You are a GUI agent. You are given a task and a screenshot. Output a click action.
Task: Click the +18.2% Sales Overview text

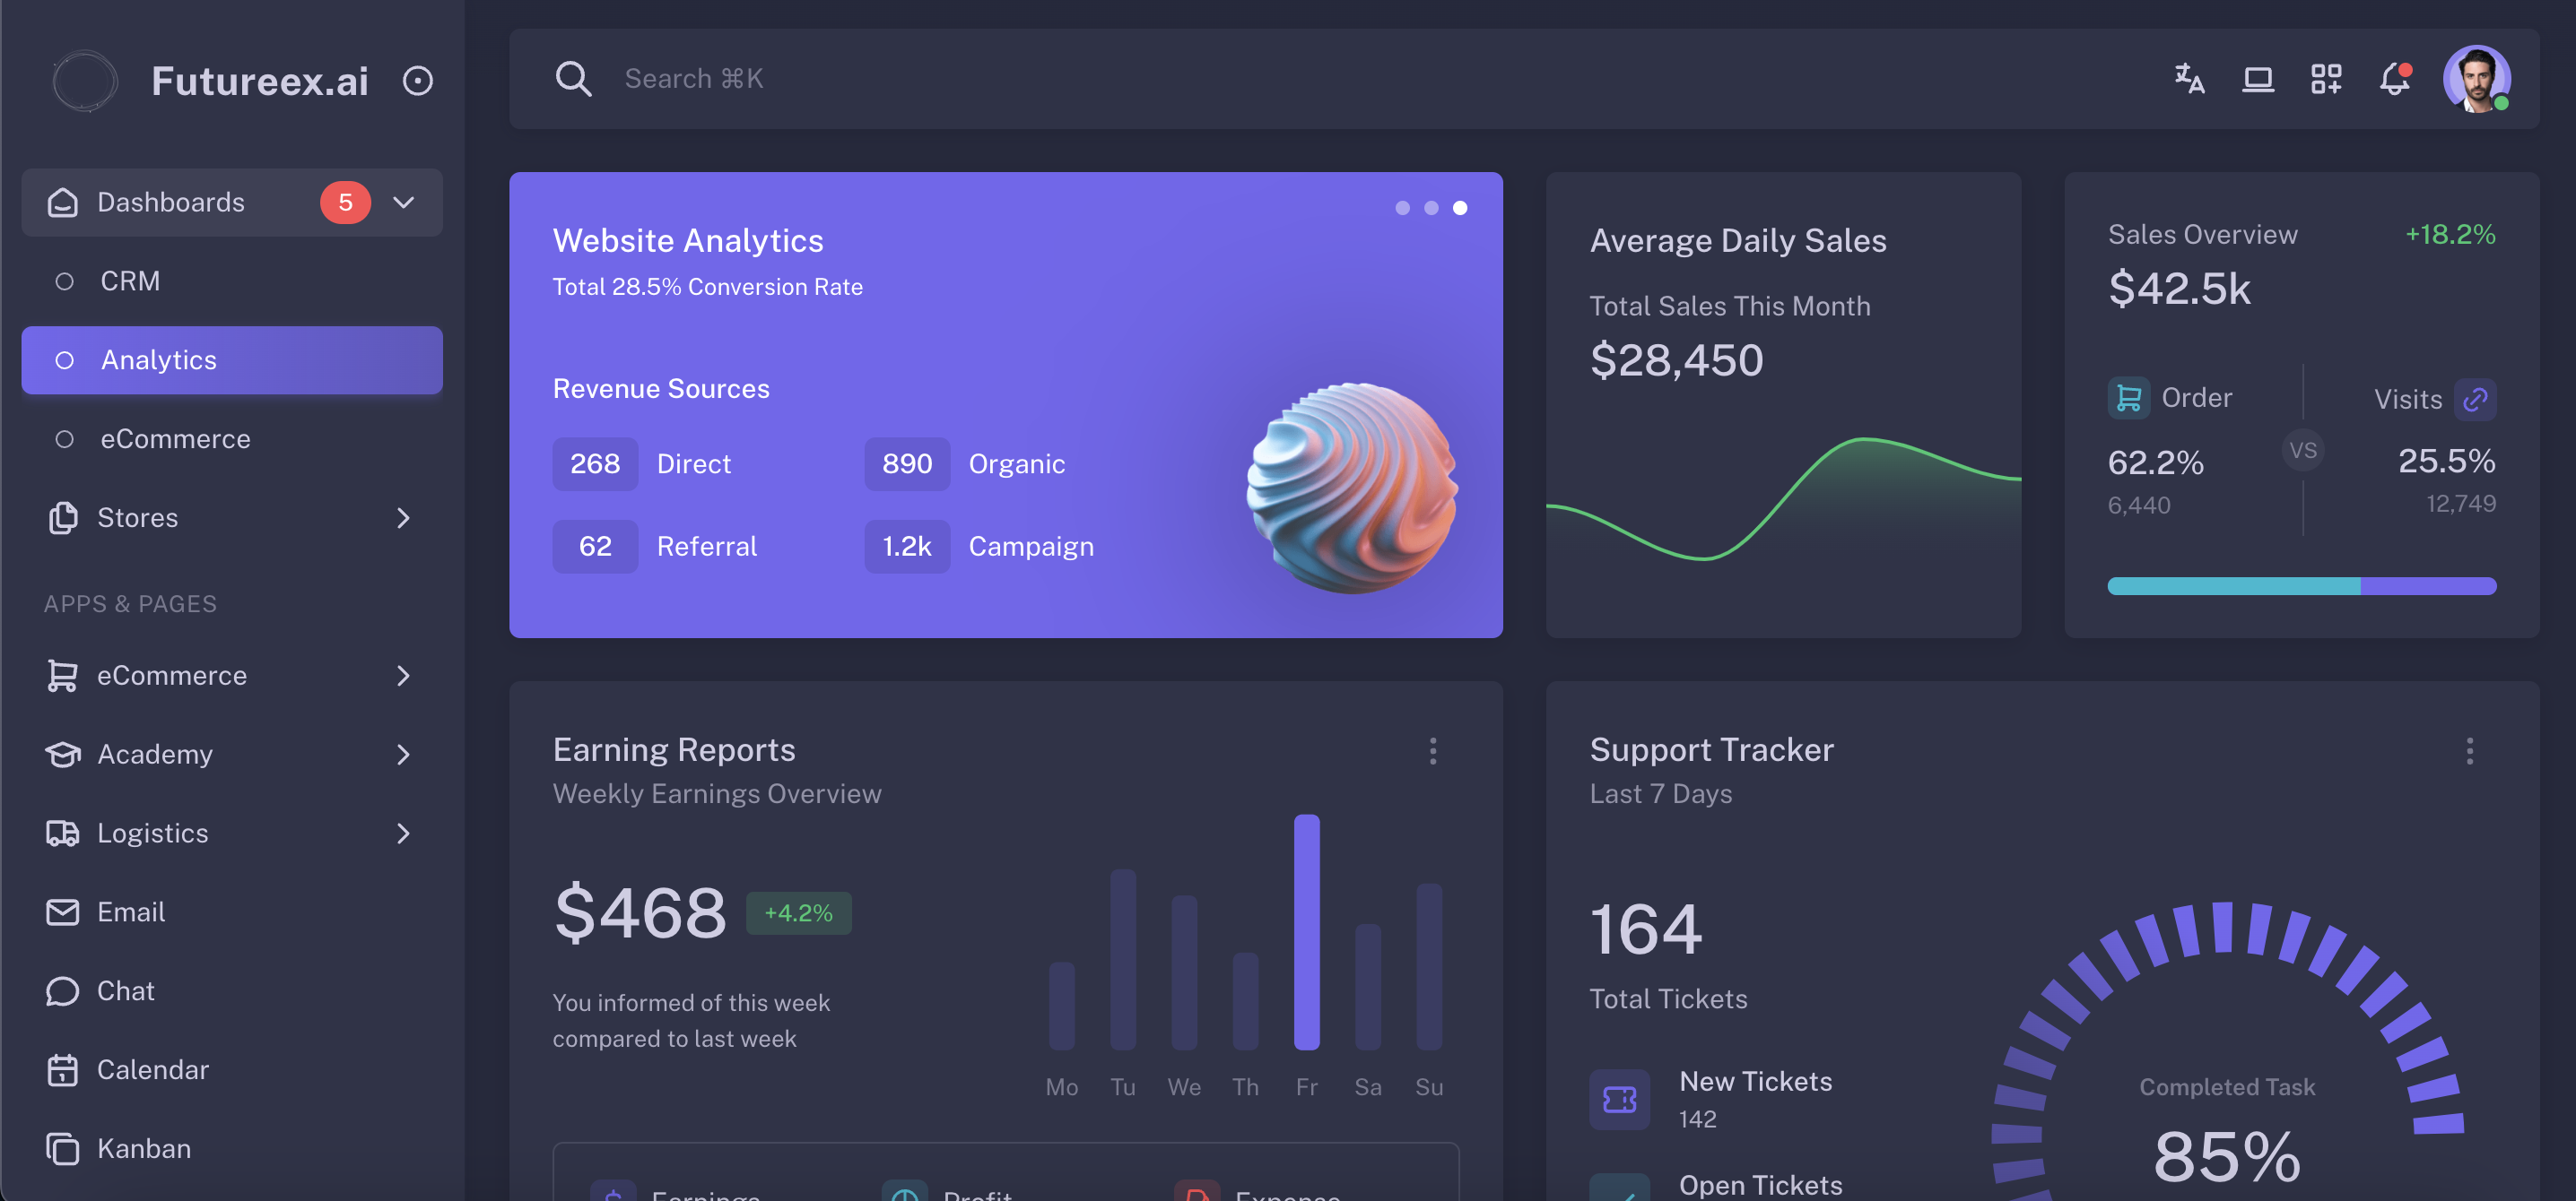(x=2450, y=235)
